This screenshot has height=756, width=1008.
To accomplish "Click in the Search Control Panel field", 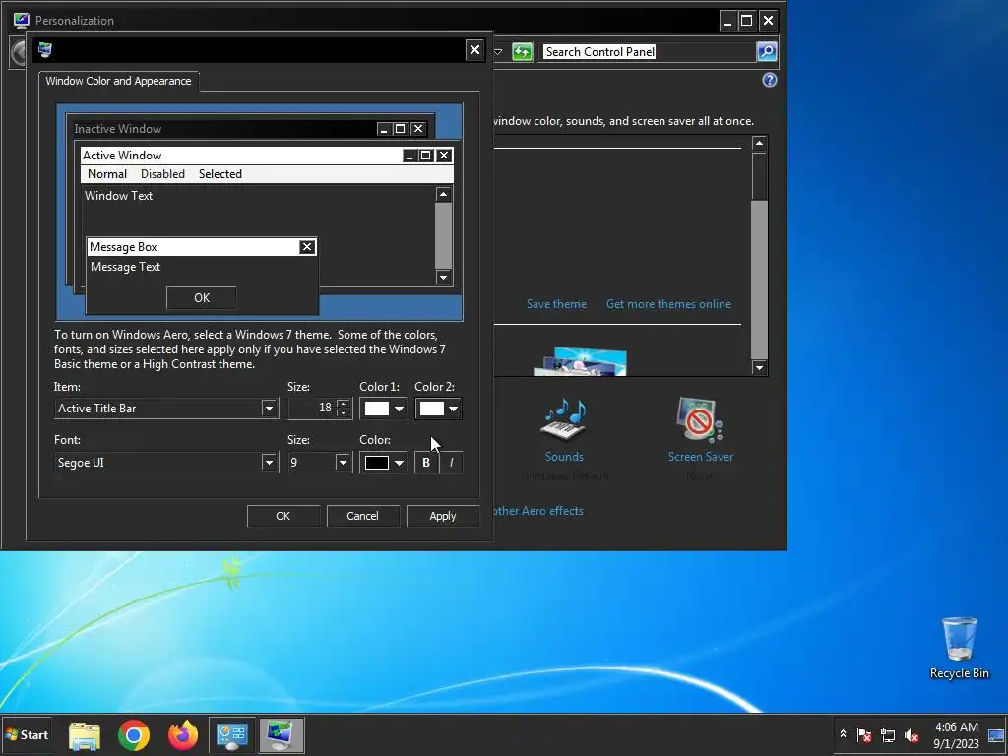I will click(x=648, y=51).
